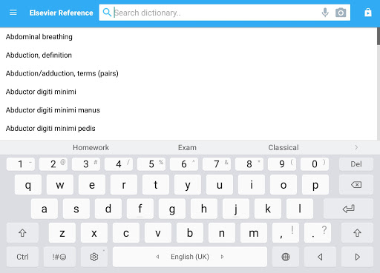Open the shopping bag store icon

click(368, 13)
